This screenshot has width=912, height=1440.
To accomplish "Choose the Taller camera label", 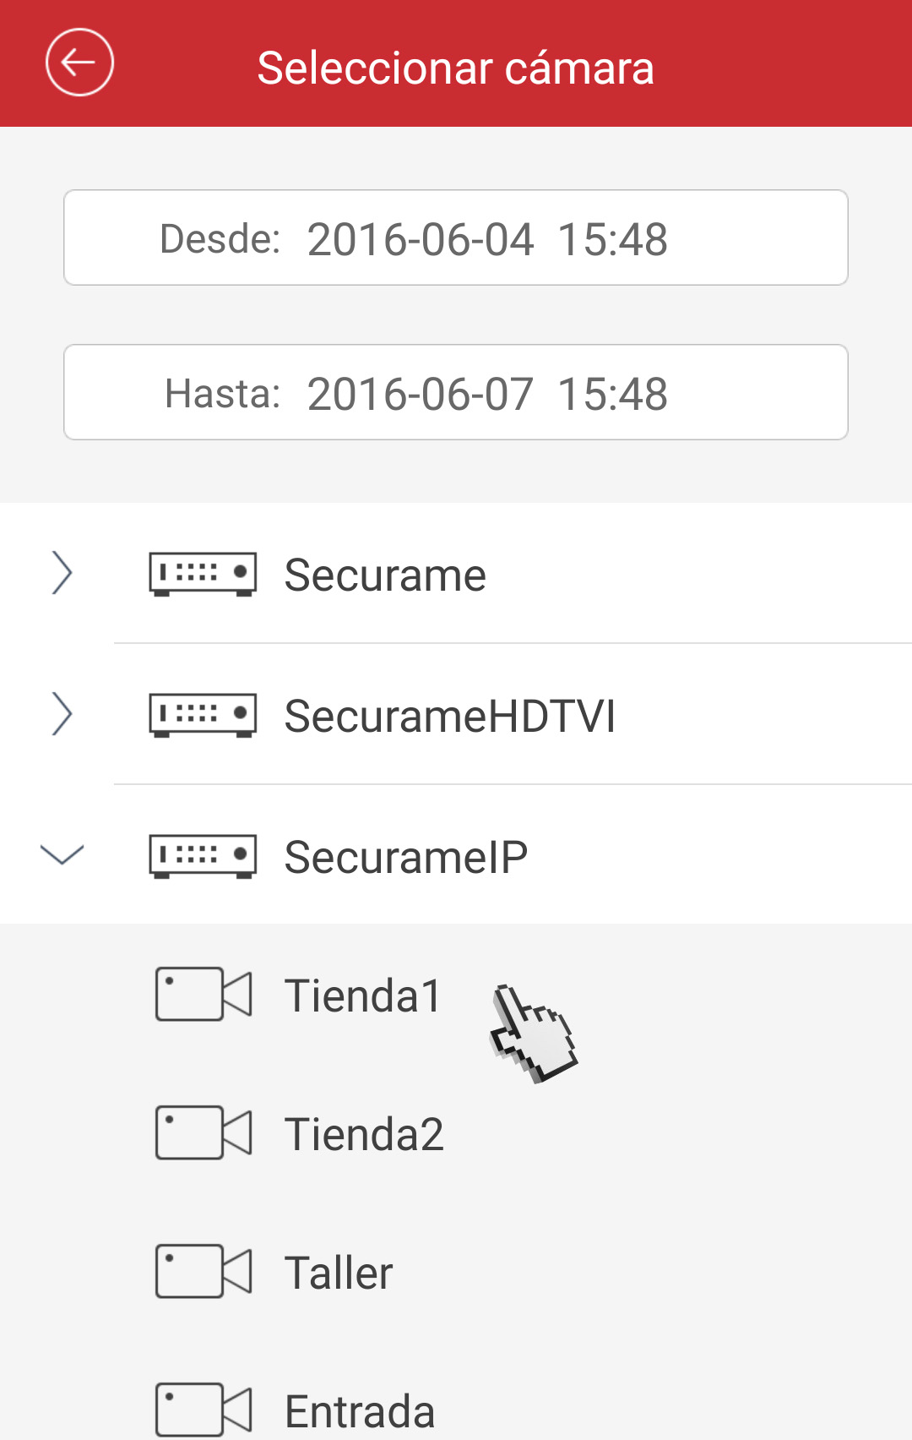I will pyautogui.click(x=339, y=1273).
